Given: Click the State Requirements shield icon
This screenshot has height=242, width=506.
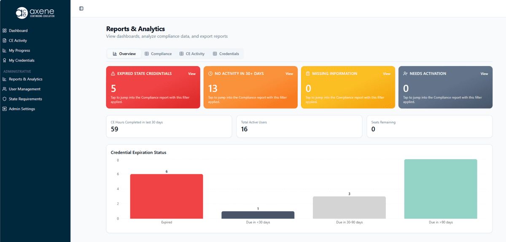Looking at the screenshot, I should (4, 99).
